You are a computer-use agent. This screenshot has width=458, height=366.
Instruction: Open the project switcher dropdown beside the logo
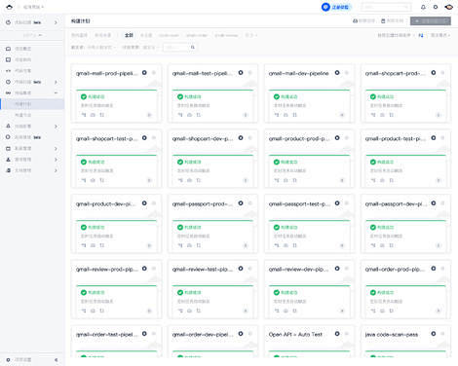[33, 7]
